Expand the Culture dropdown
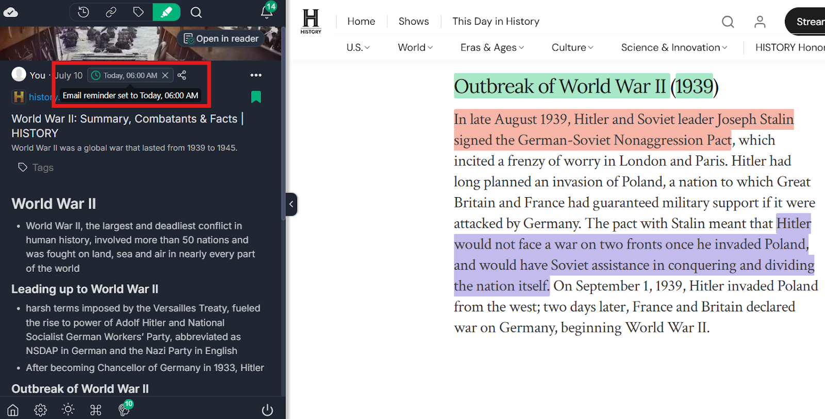Screen dimensions: 825x419 point(572,47)
